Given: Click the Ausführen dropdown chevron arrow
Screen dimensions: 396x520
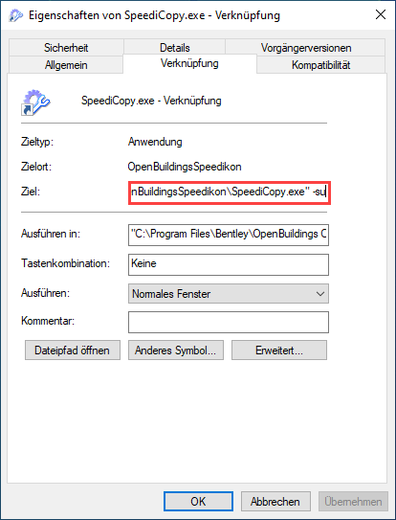Looking at the screenshot, I should pyautogui.click(x=319, y=294).
